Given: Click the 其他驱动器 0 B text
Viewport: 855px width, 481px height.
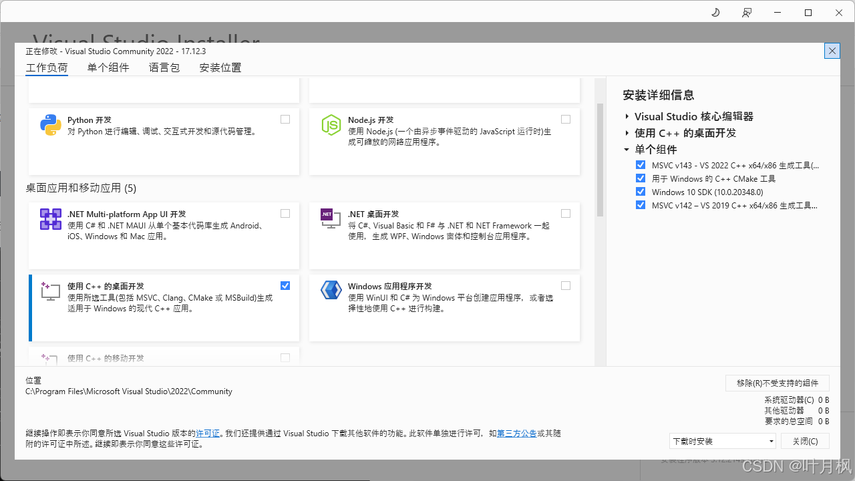Looking at the screenshot, I should point(796,411).
